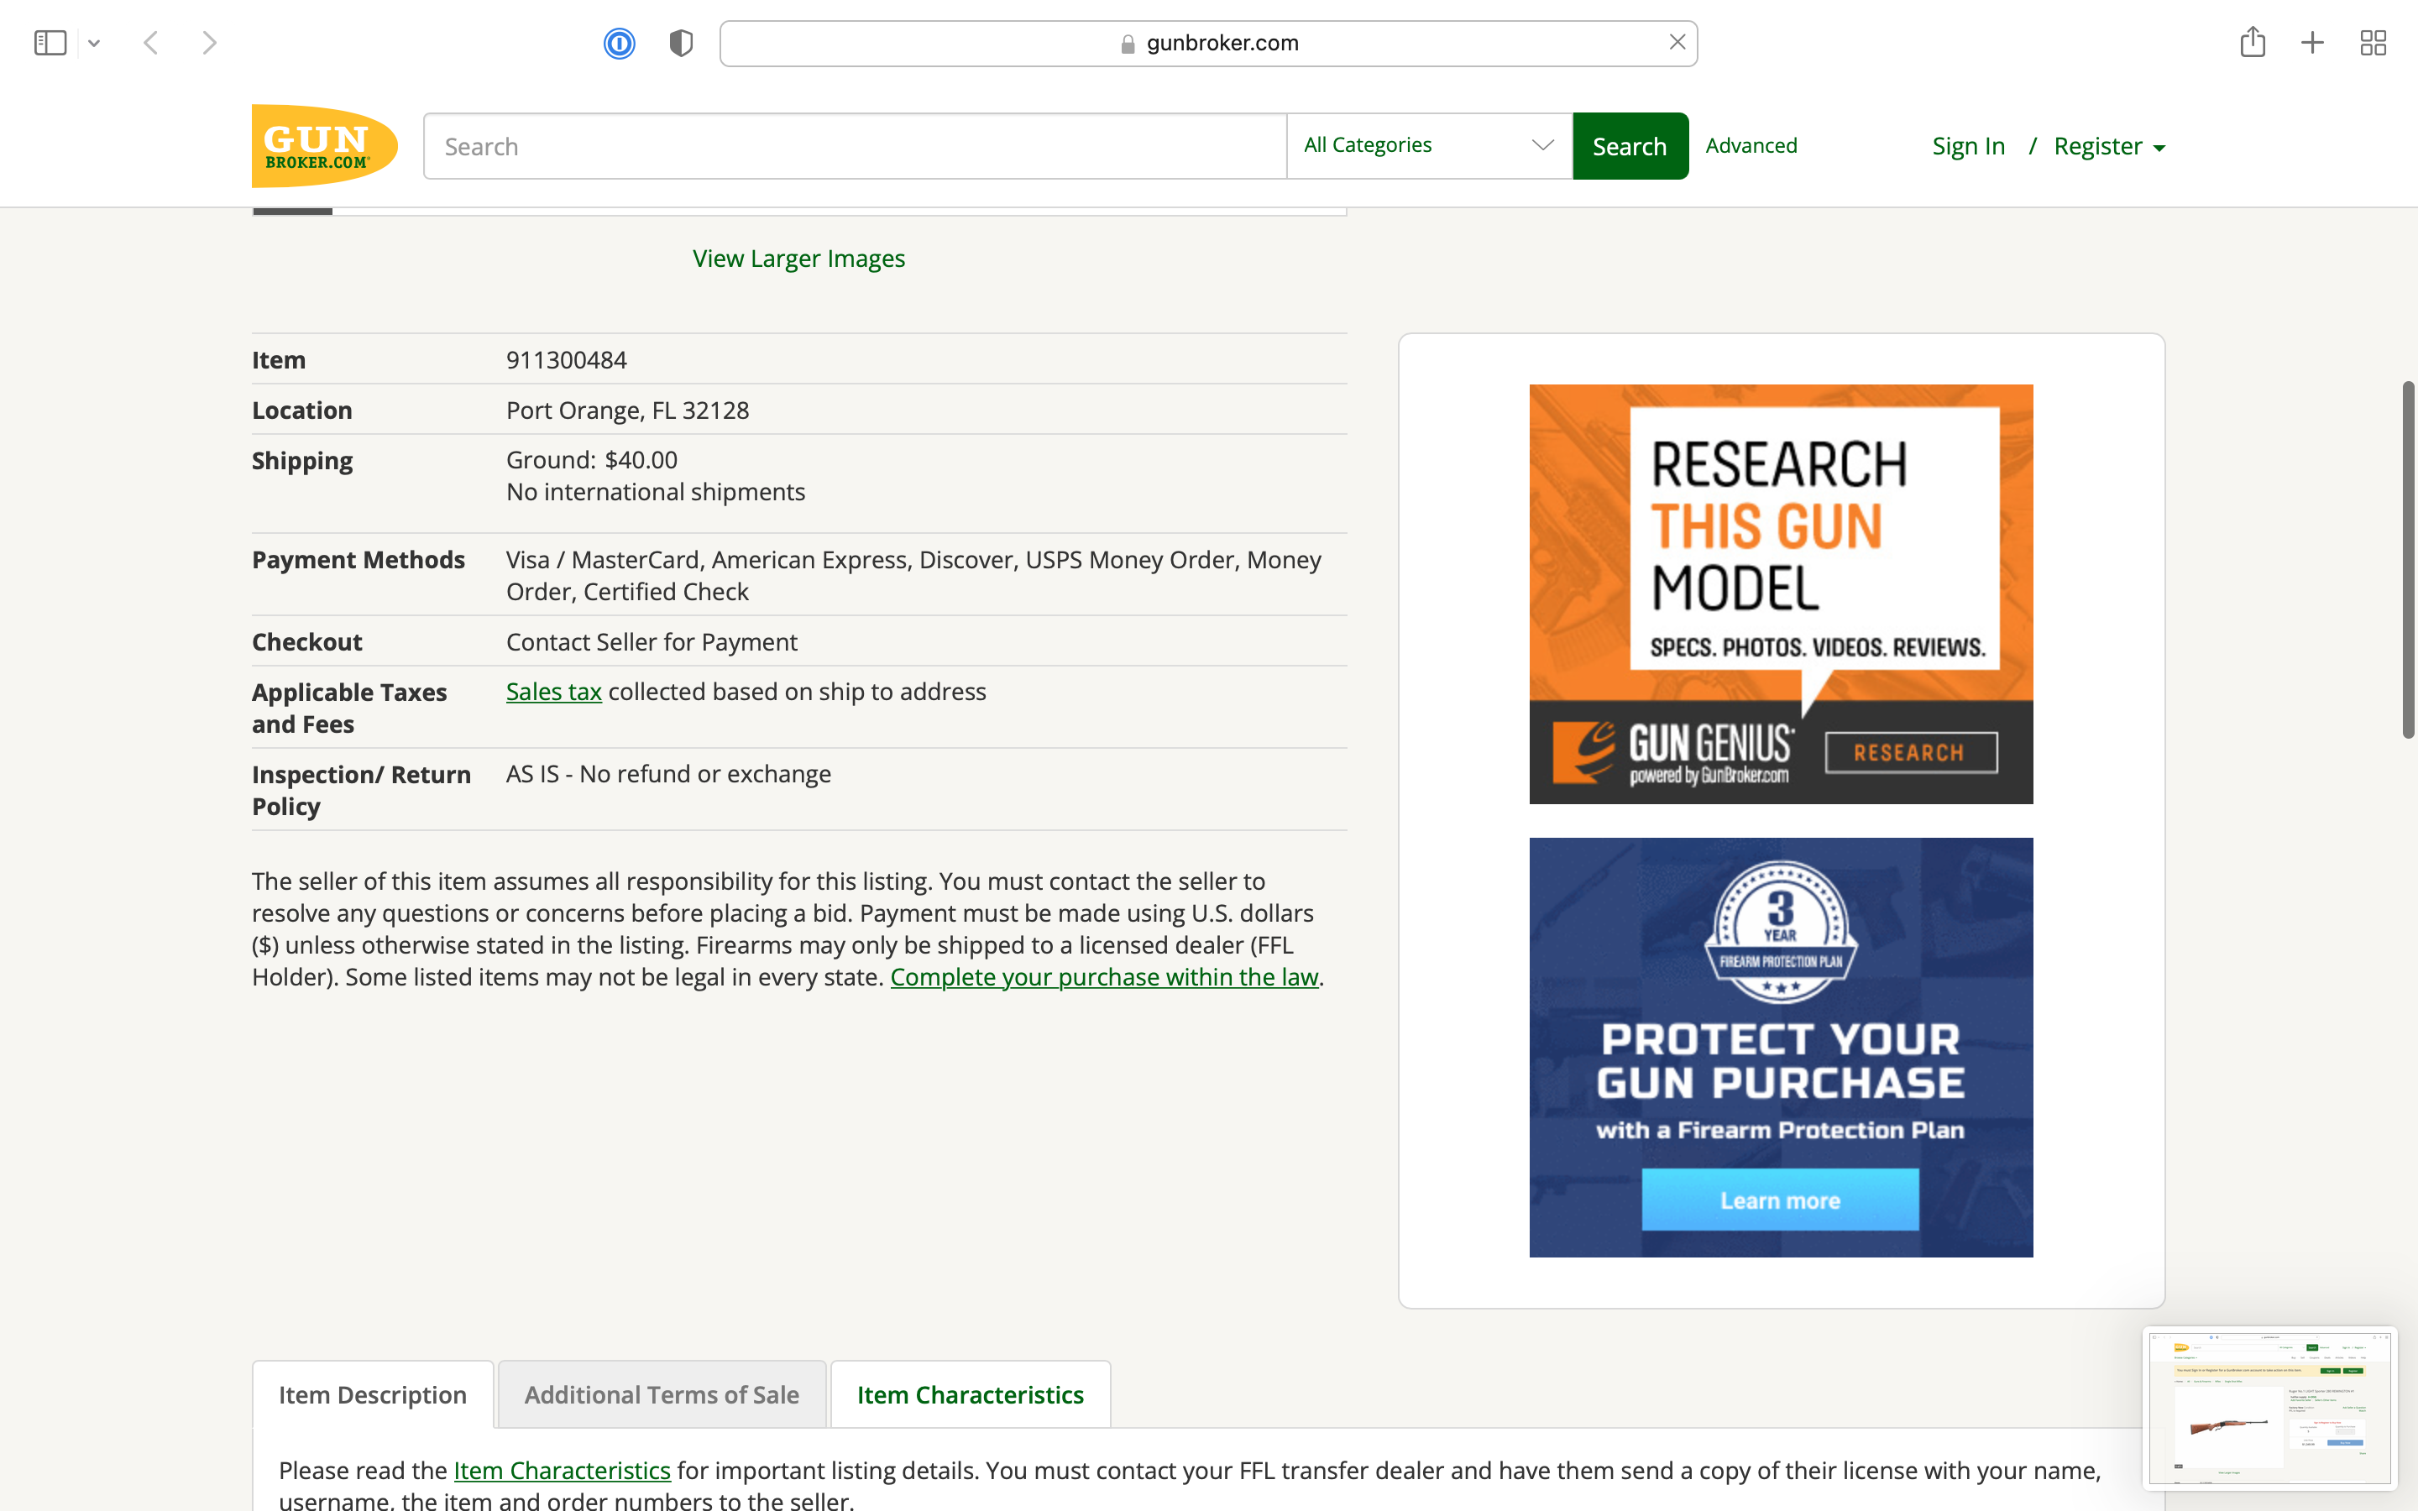2418x1511 pixels.
Task: Switch to the Additional Terms of Sale tab
Action: click(x=662, y=1395)
